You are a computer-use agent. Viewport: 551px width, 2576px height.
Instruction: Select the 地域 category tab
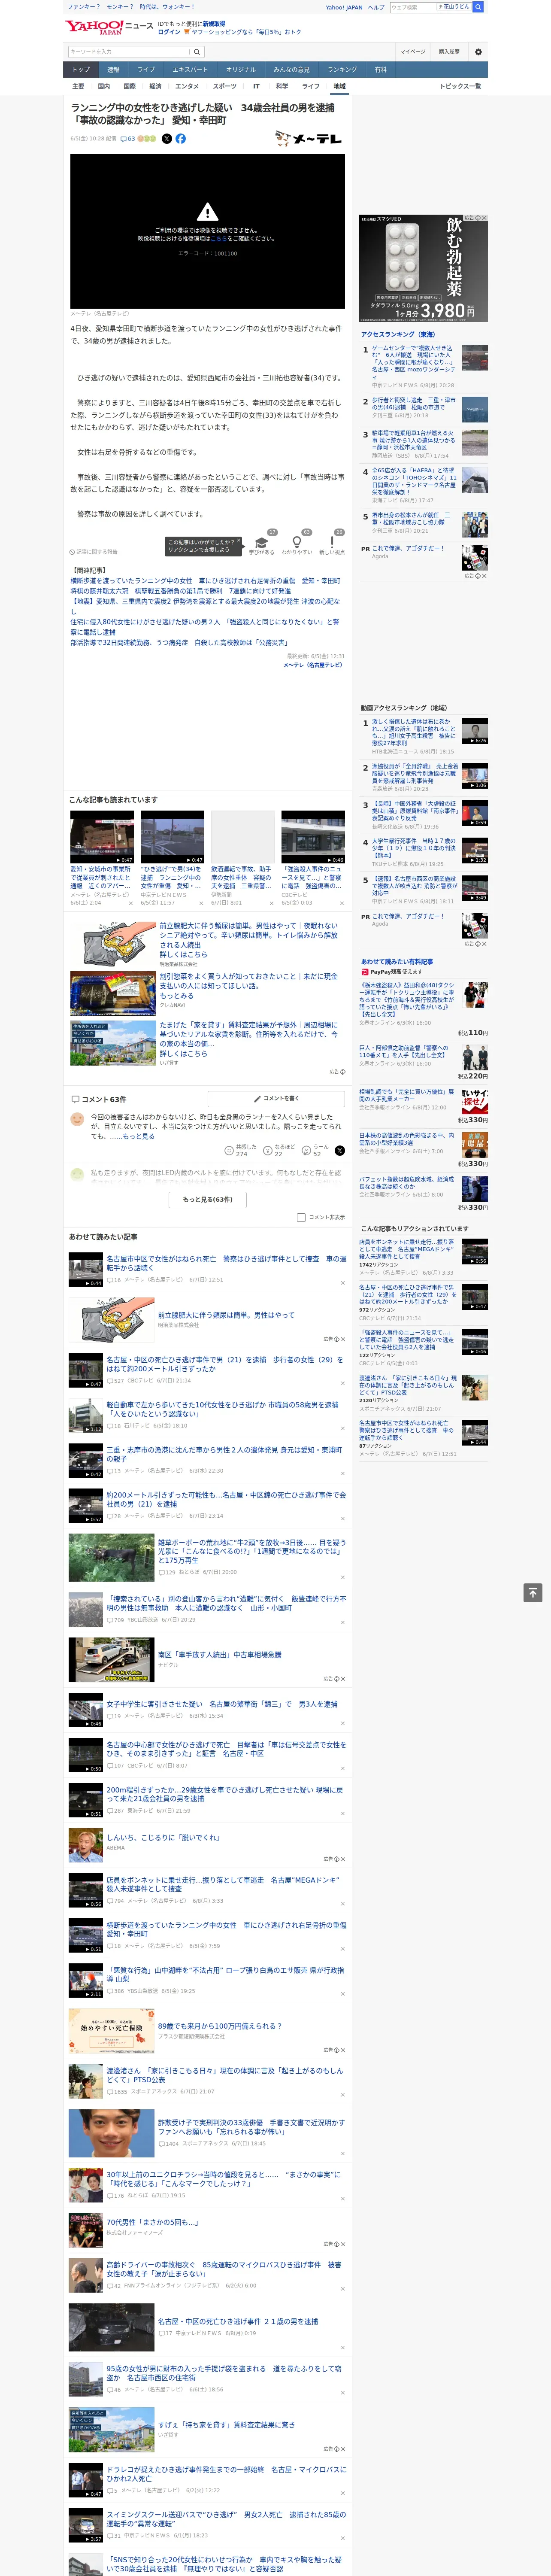339,86
